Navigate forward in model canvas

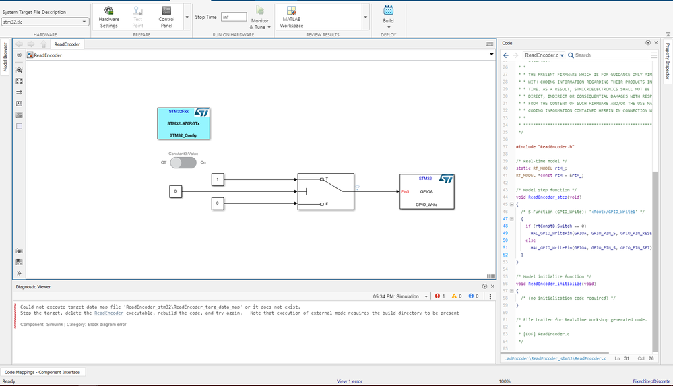[31, 44]
